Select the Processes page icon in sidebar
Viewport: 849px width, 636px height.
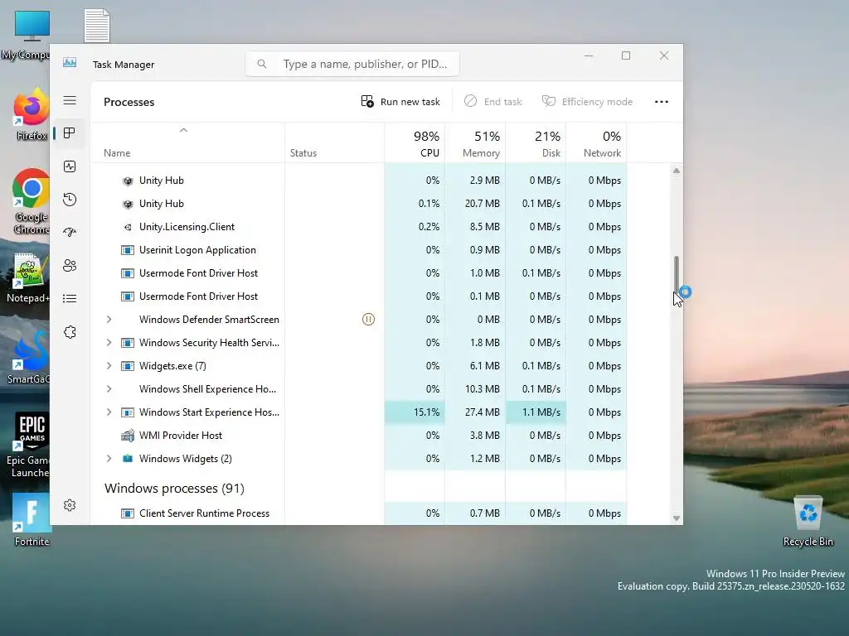pos(70,133)
